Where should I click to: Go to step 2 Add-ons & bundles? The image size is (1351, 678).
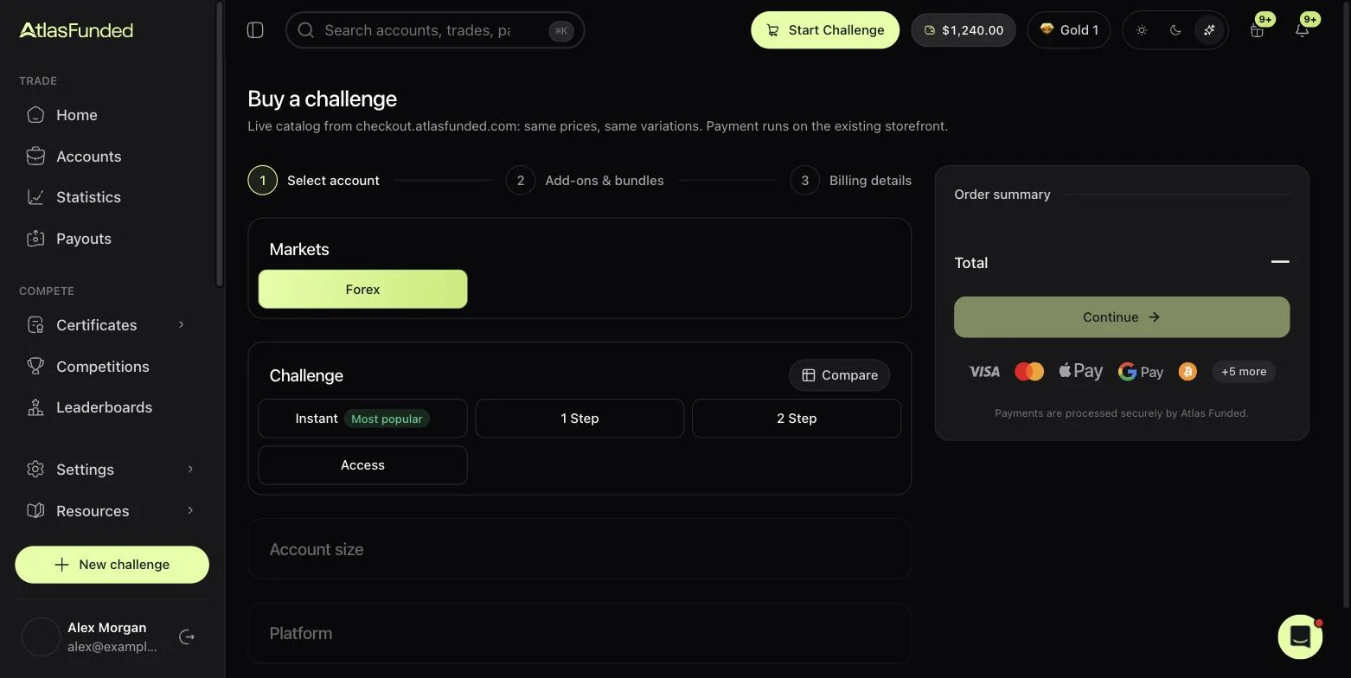[585, 181]
